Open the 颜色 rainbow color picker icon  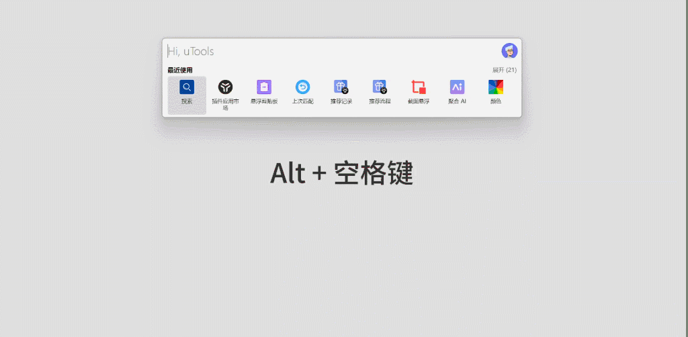point(496,87)
